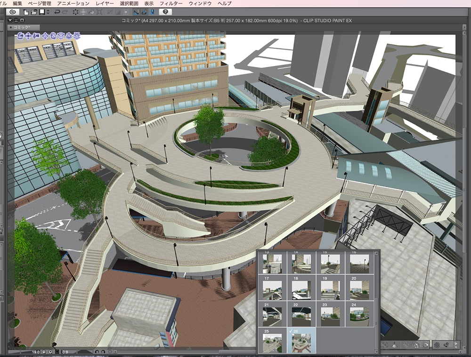471x357 pixels.
Task: Rotate the canvas right with the arrow icon
Action: [x=103, y=352]
